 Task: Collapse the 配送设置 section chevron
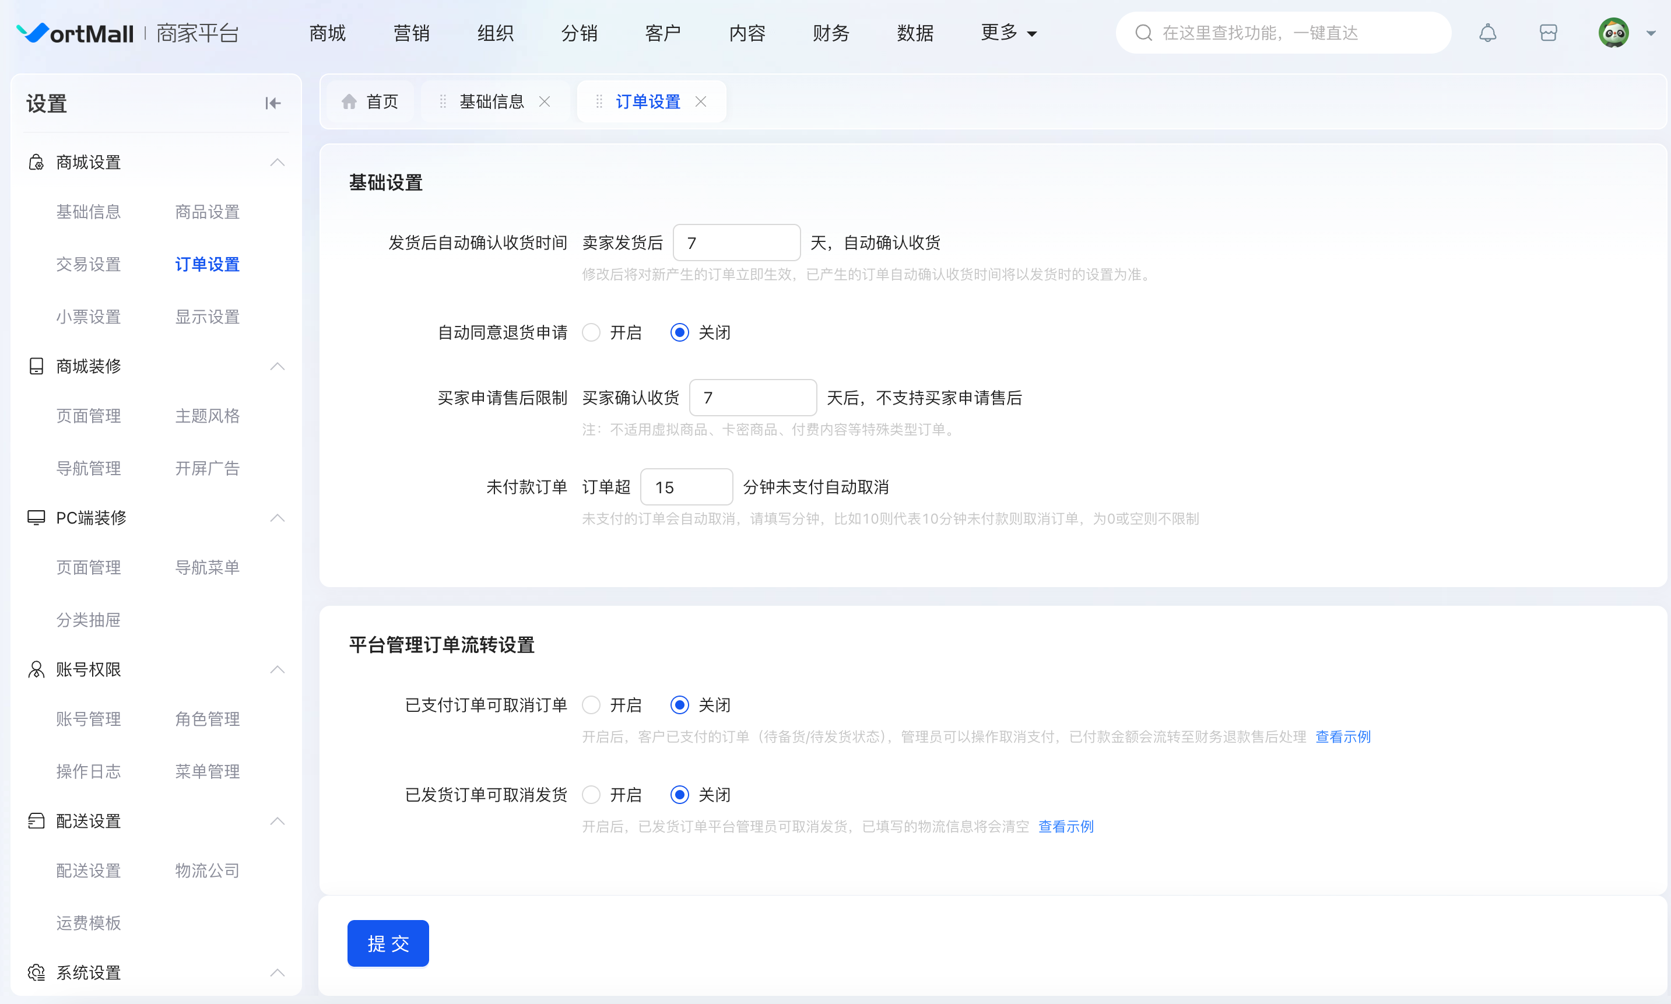coord(278,821)
